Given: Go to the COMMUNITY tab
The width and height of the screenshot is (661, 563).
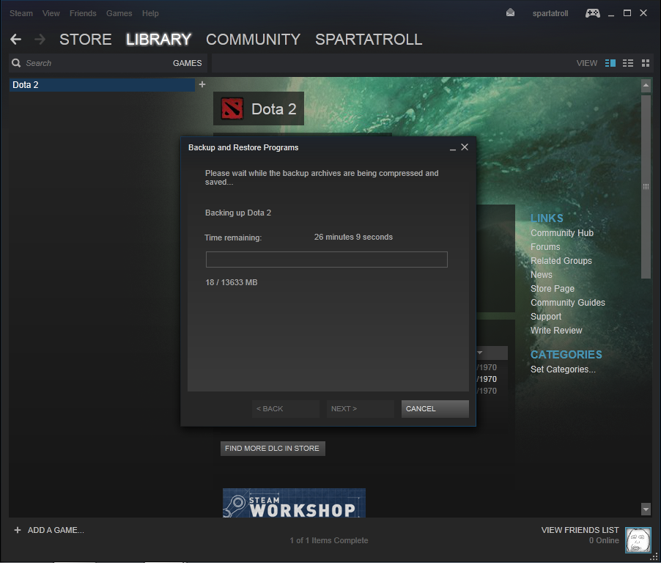Looking at the screenshot, I should [253, 40].
